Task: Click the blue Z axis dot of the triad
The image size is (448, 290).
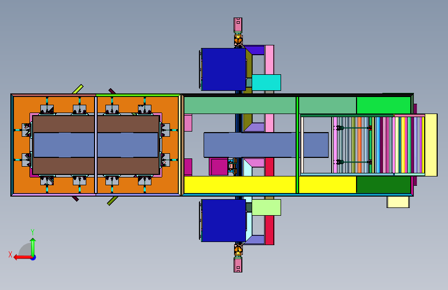Action: pyautogui.click(x=34, y=257)
